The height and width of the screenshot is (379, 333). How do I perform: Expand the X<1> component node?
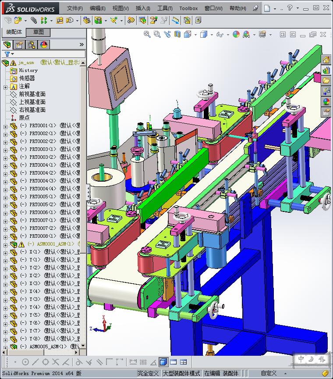pos(5,253)
